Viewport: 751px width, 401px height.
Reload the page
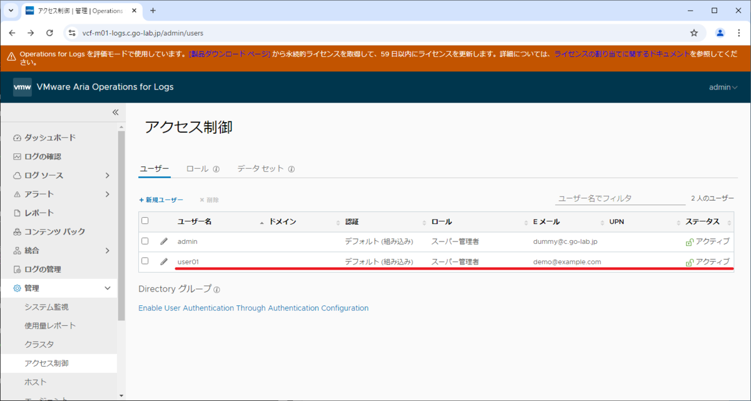tap(49, 33)
